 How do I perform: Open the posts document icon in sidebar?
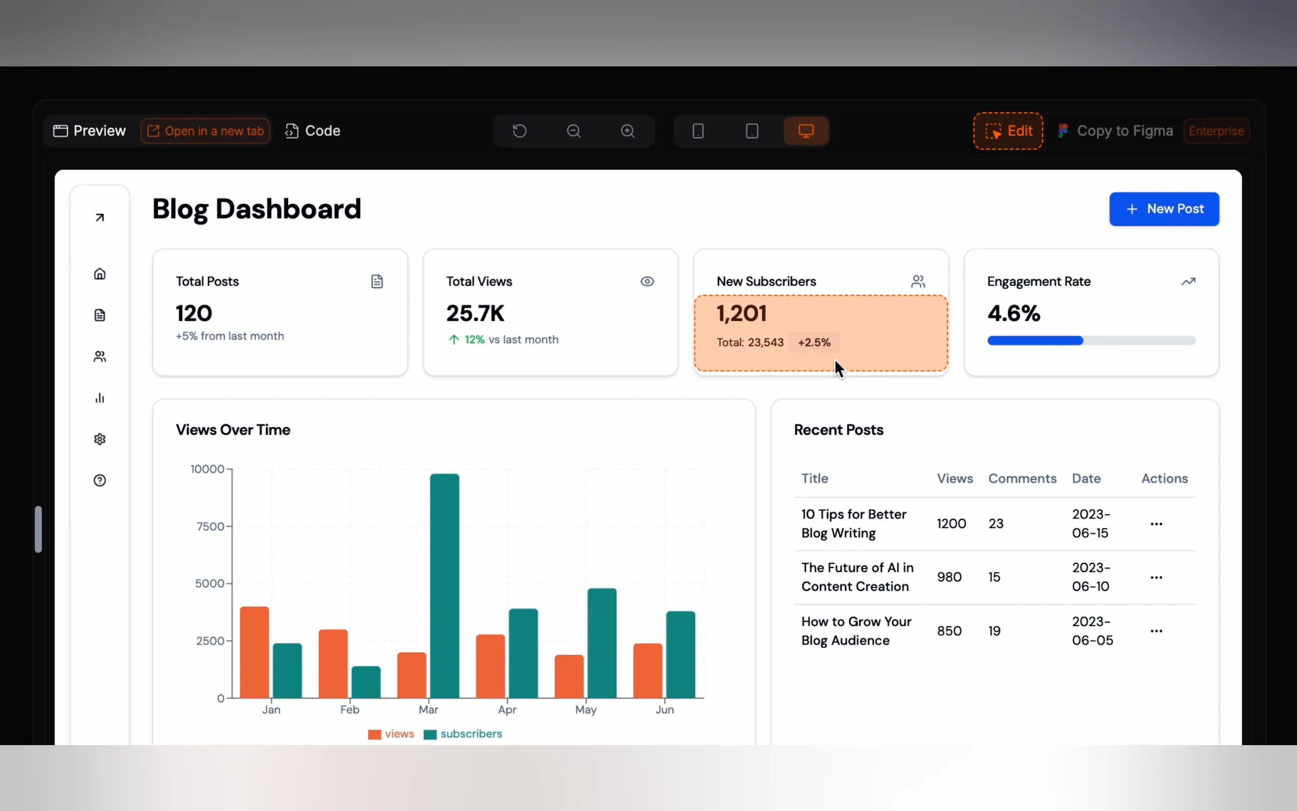pos(100,316)
